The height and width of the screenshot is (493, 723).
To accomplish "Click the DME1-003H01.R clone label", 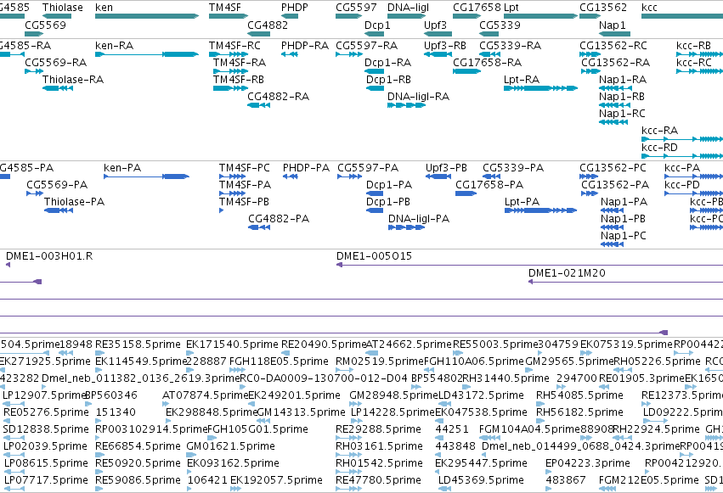I will pos(49,256).
